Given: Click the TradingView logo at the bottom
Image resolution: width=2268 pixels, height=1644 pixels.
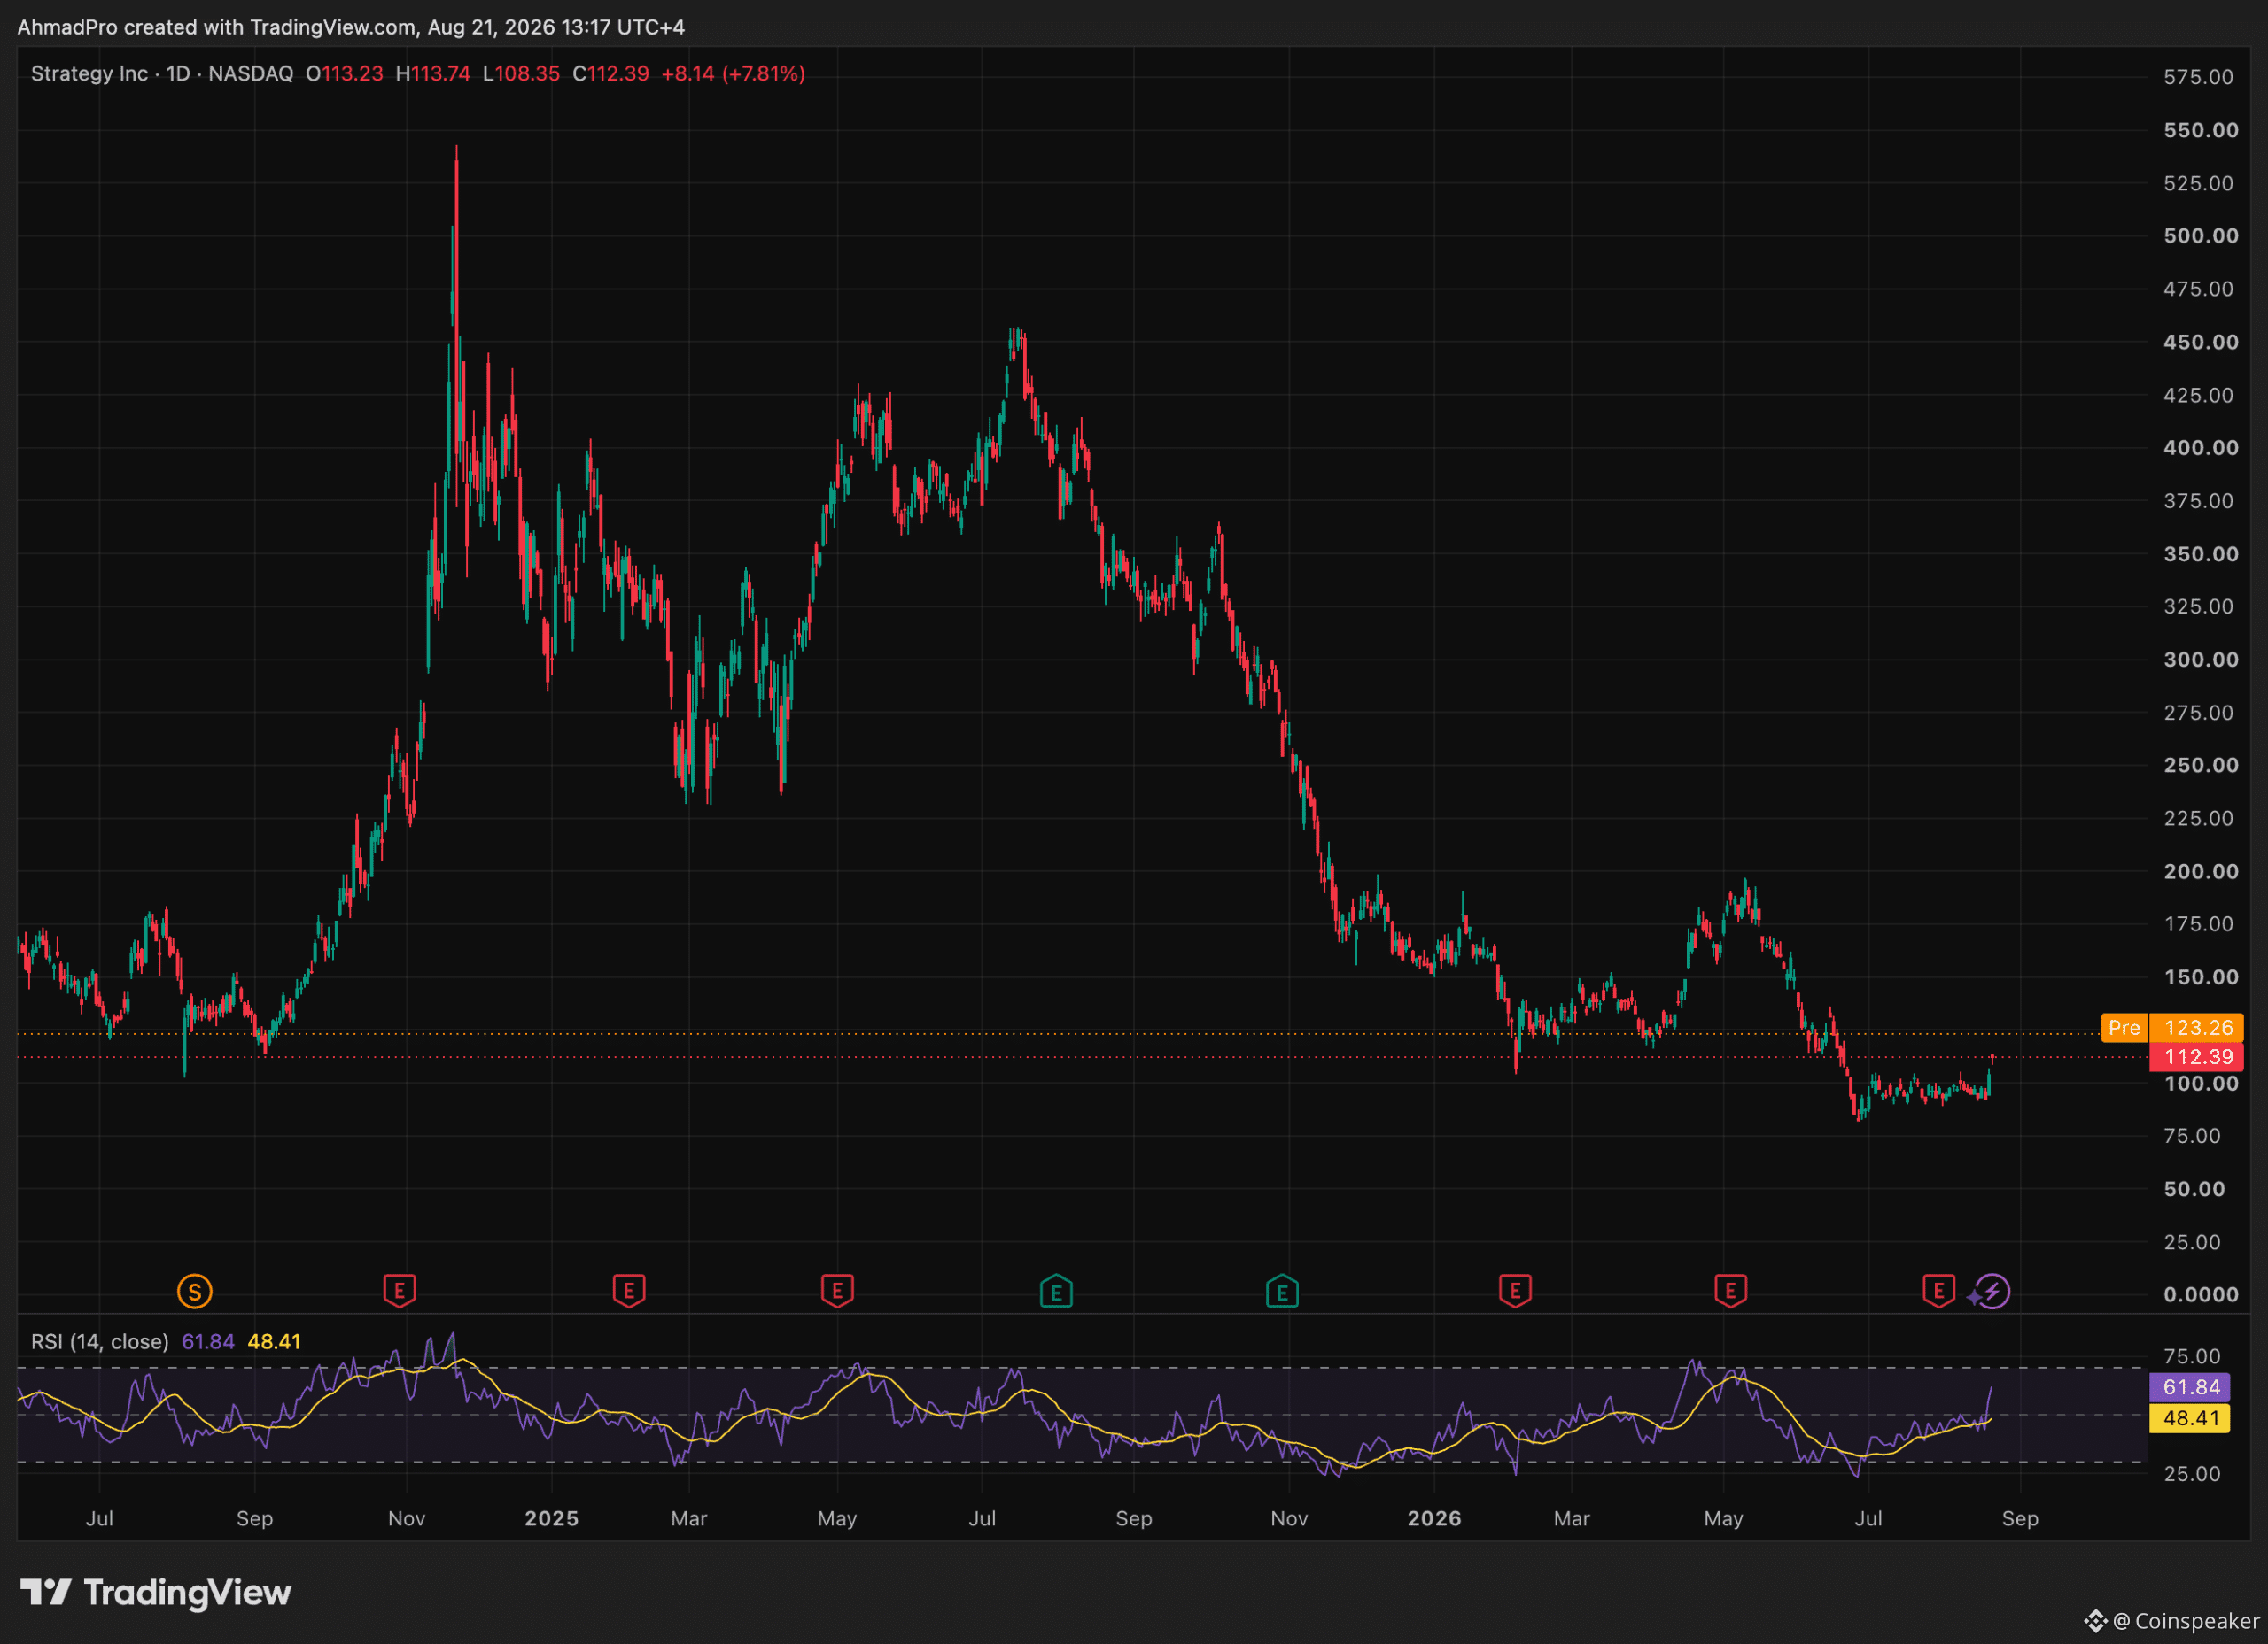Looking at the screenshot, I should click(x=156, y=1592).
